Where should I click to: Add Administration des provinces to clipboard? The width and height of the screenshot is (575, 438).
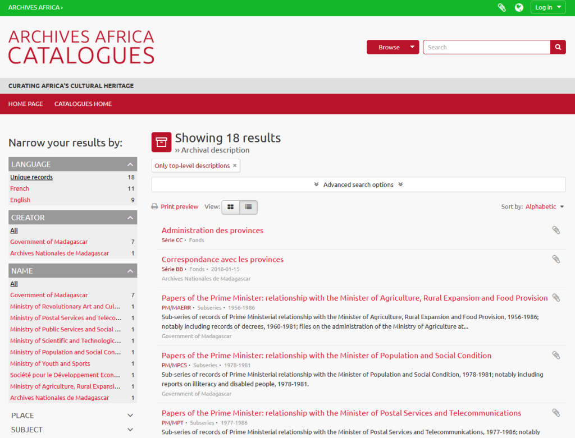click(556, 230)
